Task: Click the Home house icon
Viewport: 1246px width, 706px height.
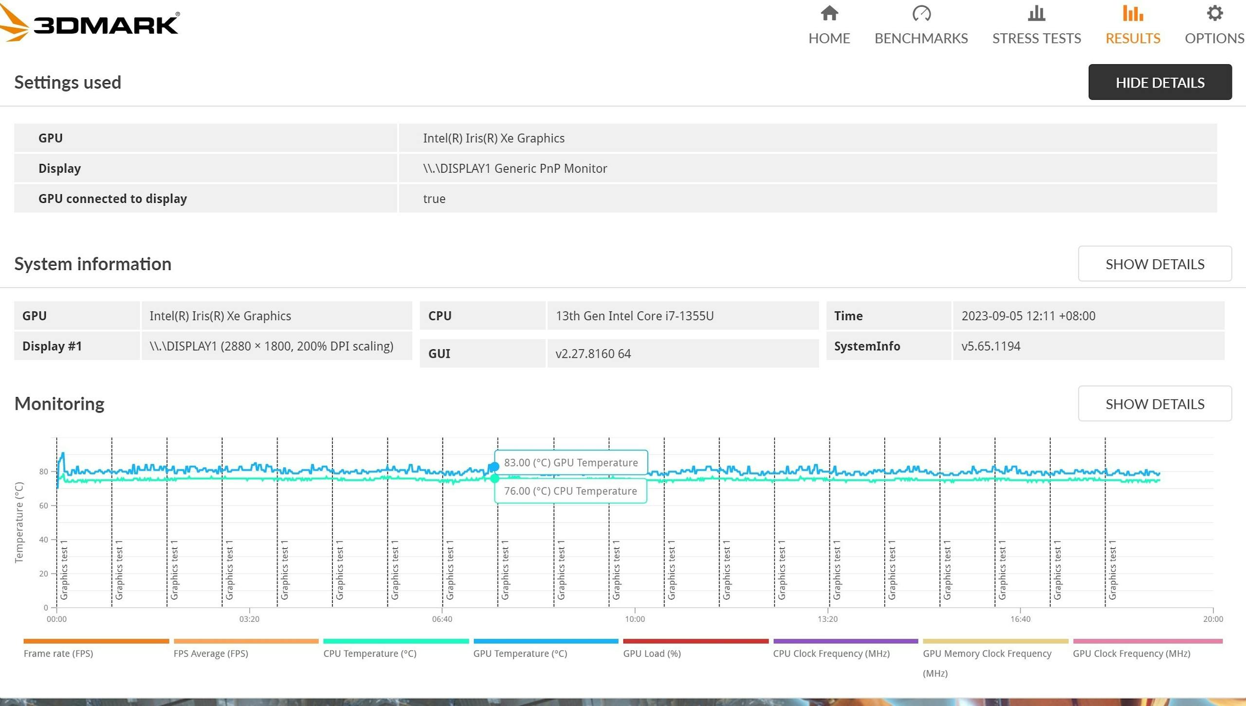Action: (x=829, y=14)
